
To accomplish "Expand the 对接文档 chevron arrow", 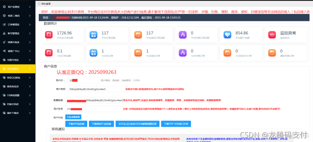I will coord(30,104).
